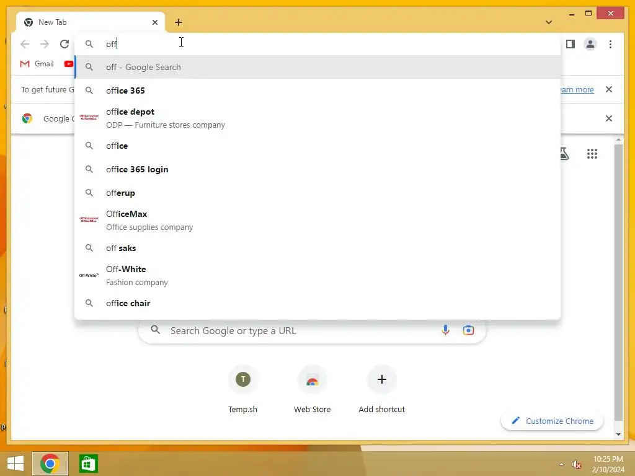Open the 'Learn more' link
The height and width of the screenshot is (476, 635).
point(577,89)
